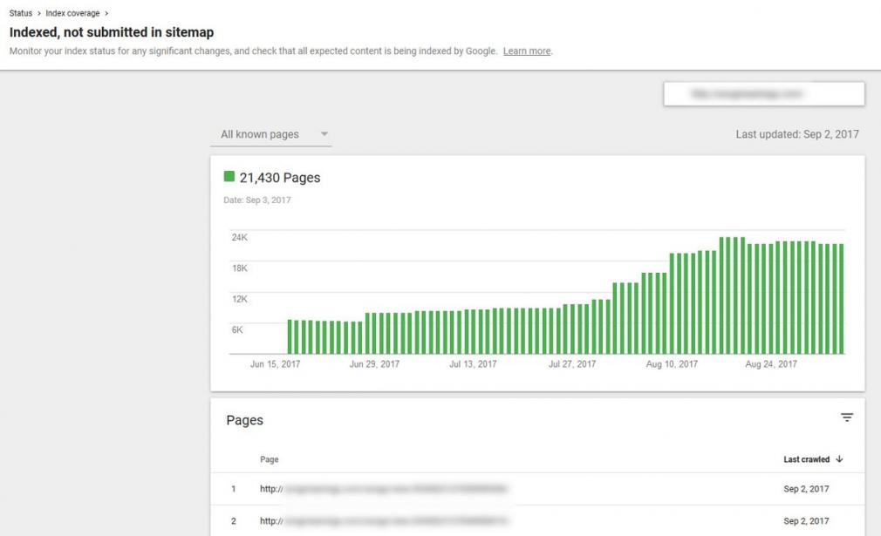Viewport: 881px width, 536px height.
Task: Click the 6K y-axis label
Action: [237, 330]
